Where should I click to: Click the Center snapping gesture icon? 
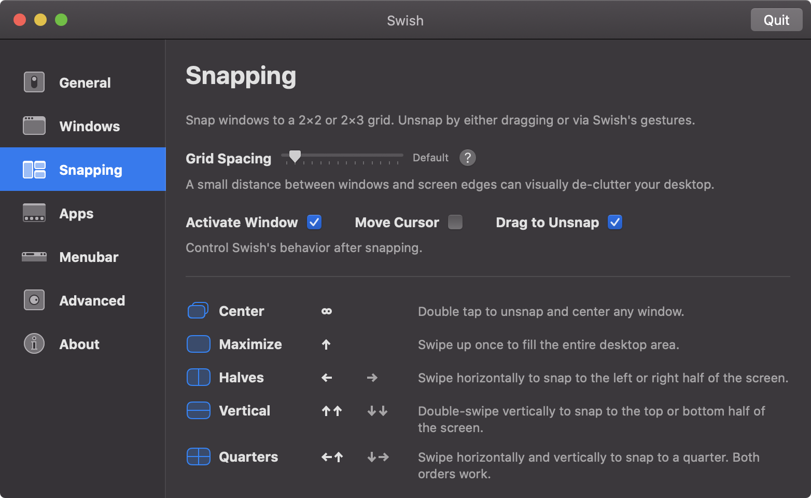click(x=198, y=310)
